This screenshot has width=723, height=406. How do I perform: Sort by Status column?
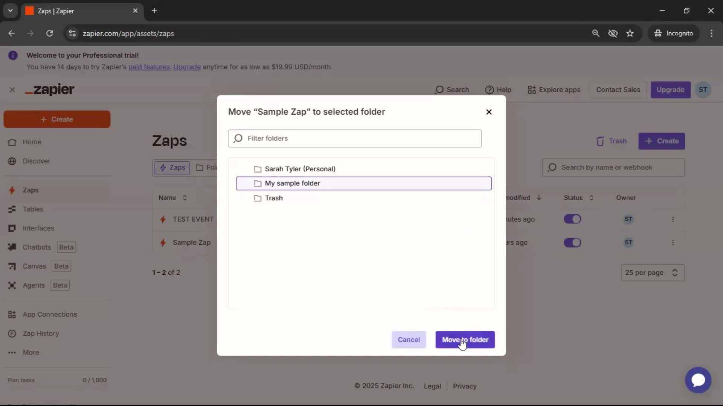pyautogui.click(x=579, y=198)
